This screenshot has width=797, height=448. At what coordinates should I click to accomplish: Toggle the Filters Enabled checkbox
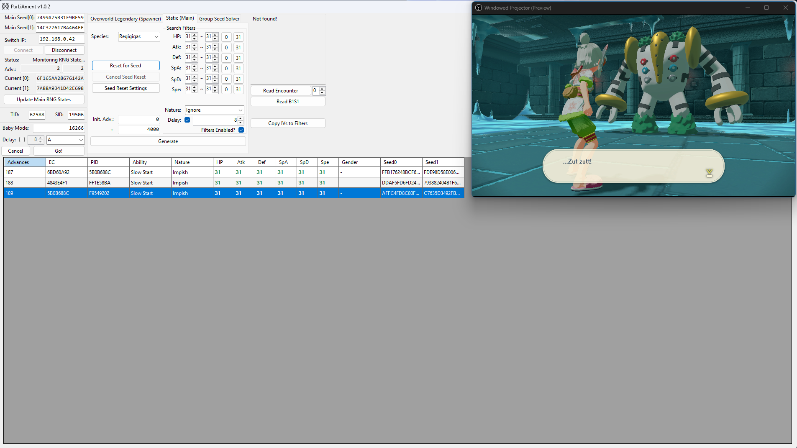tap(241, 130)
